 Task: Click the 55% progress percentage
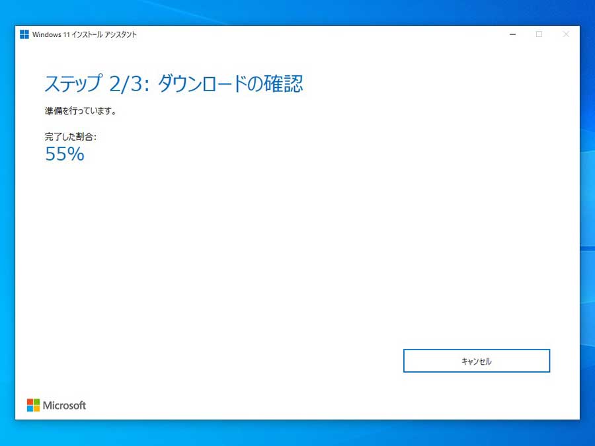(65, 154)
